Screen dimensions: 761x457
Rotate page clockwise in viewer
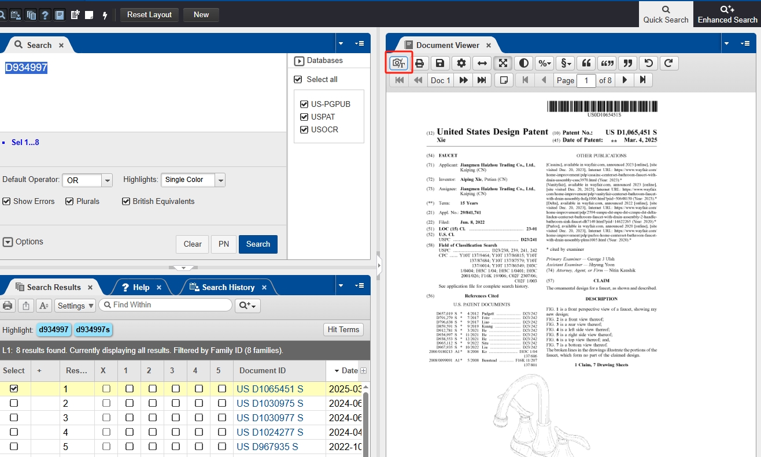pos(669,64)
